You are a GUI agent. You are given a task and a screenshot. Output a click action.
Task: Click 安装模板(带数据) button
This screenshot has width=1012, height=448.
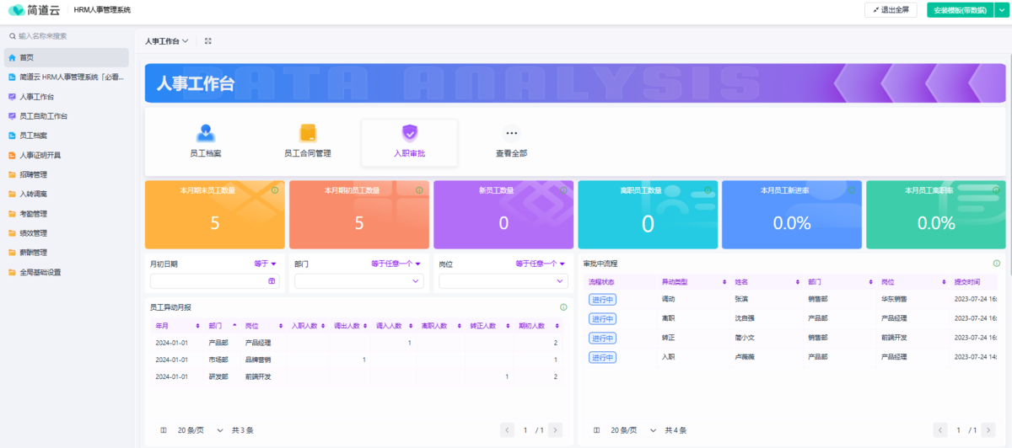pyautogui.click(x=960, y=10)
